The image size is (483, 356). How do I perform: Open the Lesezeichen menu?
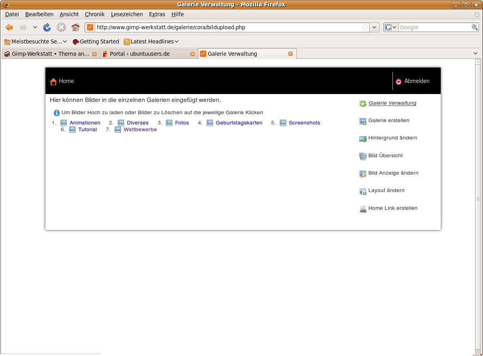[127, 14]
